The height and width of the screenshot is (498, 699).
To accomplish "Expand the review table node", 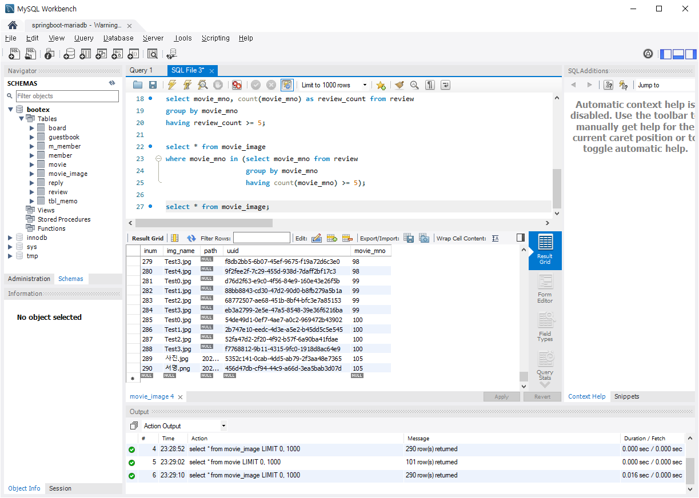I will tap(32, 192).
